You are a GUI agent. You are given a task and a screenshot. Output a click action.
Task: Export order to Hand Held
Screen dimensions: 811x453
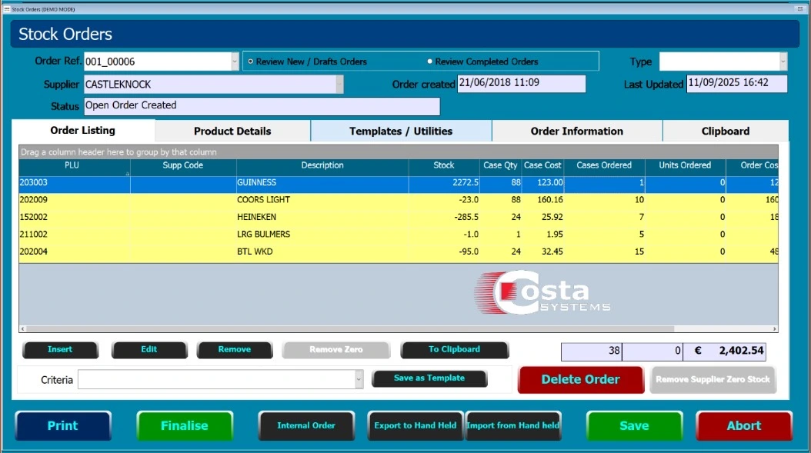tap(415, 425)
